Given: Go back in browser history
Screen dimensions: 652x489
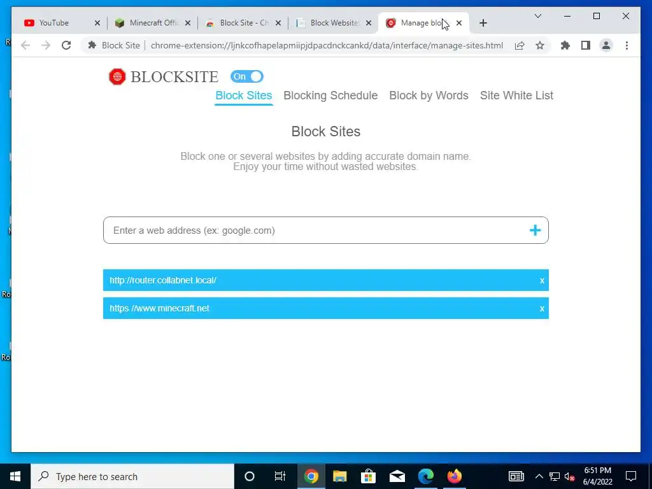Looking at the screenshot, I should 25,45.
